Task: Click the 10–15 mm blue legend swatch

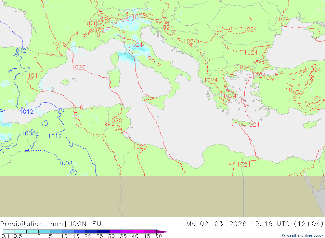Action: point(68,232)
